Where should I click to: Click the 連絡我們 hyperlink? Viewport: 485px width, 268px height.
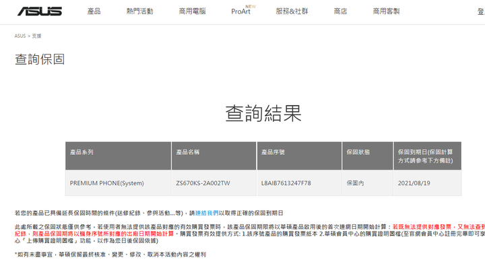pyautogui.click(x=207, y=213)
